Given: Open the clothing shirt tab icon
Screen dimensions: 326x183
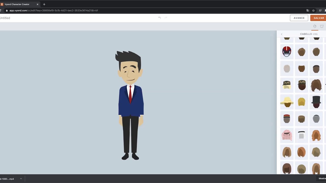Looking at the screenshot, I should (x=322, y=26).
